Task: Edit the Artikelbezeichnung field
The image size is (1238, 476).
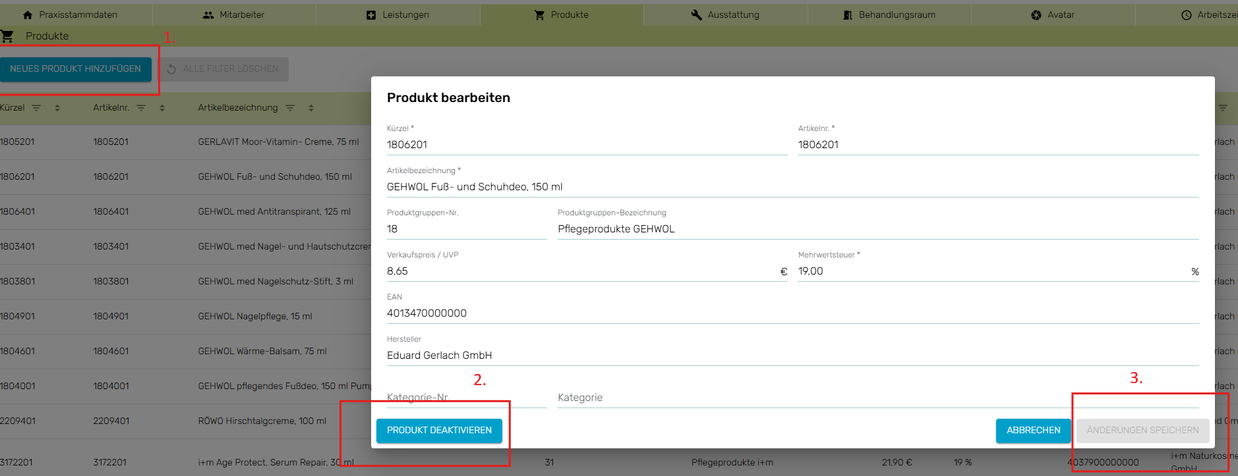Action: [792, 187]
